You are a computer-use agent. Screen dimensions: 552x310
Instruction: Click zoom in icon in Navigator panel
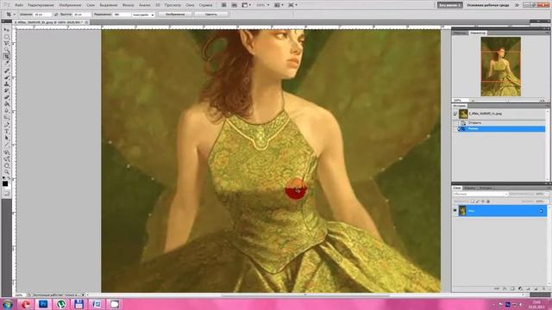543,101
